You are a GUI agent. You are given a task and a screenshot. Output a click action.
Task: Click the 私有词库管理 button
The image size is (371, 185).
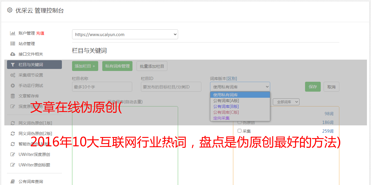pyautogui.click(x=117, y=66)
